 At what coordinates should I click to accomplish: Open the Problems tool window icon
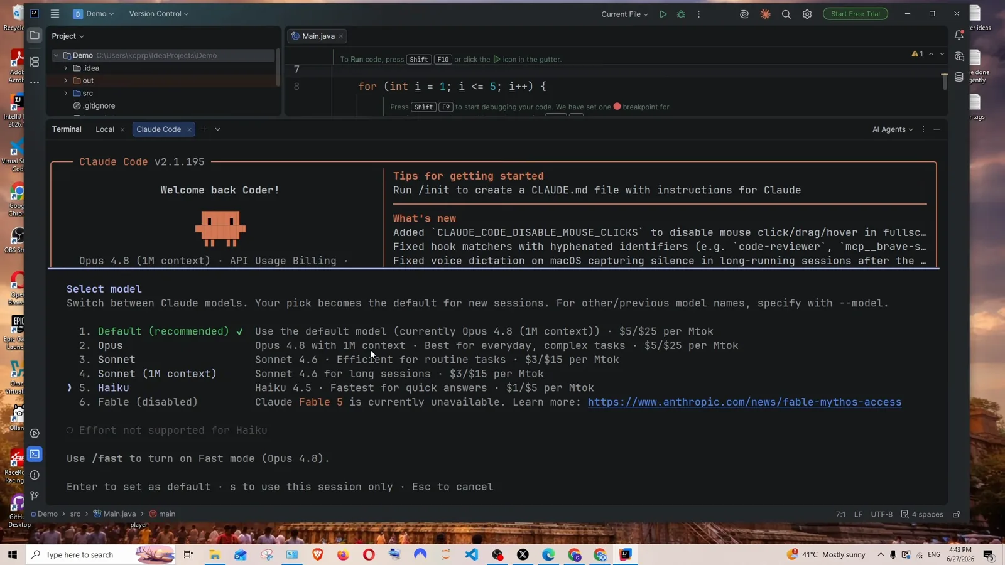click(35, 475)
